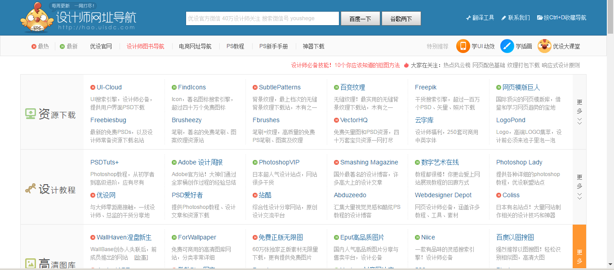Open the Fbrushes link
Screen dimensions: 614x270
click(x=266, y=120)
